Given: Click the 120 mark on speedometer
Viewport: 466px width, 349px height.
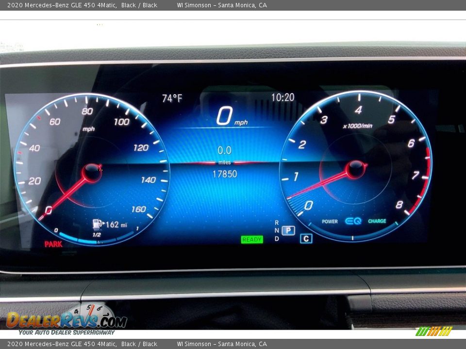Looking at the screenshot, I should pyautogui.click(x=141, y=147).
